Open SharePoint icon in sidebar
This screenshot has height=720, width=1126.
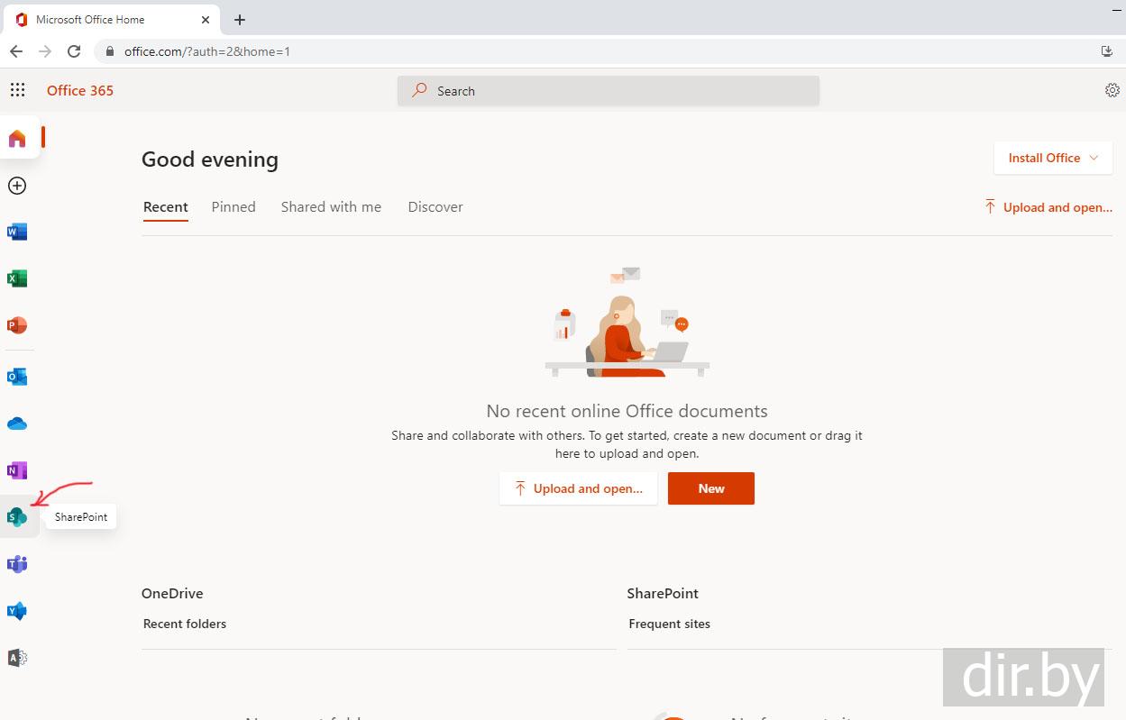pyautogui.click(x=17, y=517)
